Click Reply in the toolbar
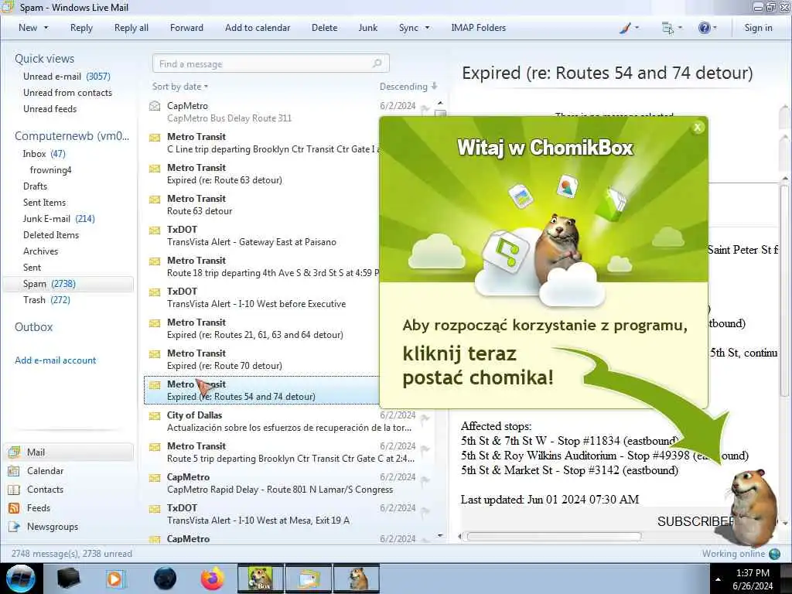 coord(81,28)
